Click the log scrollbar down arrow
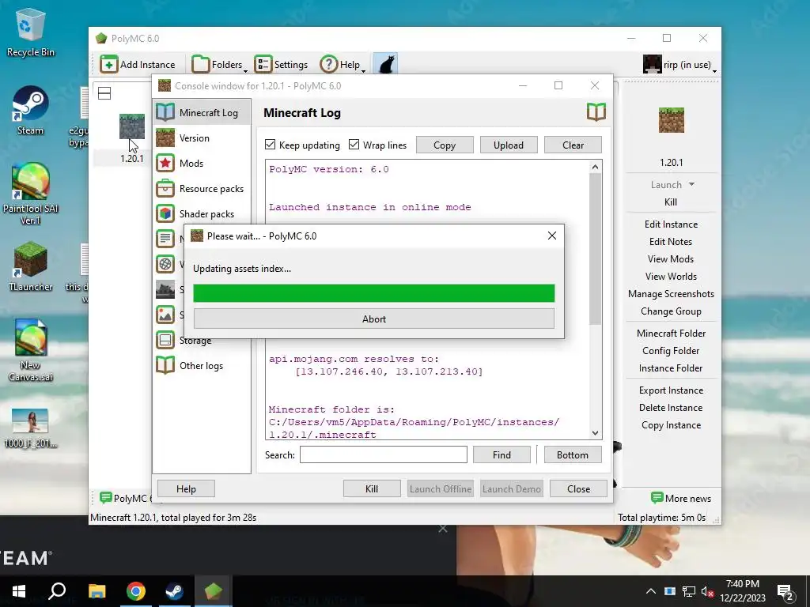 [x=595, y=433]
